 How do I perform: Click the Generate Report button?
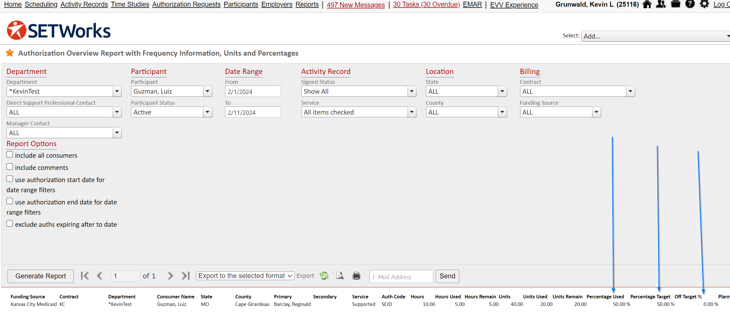[x=41, y=276]
